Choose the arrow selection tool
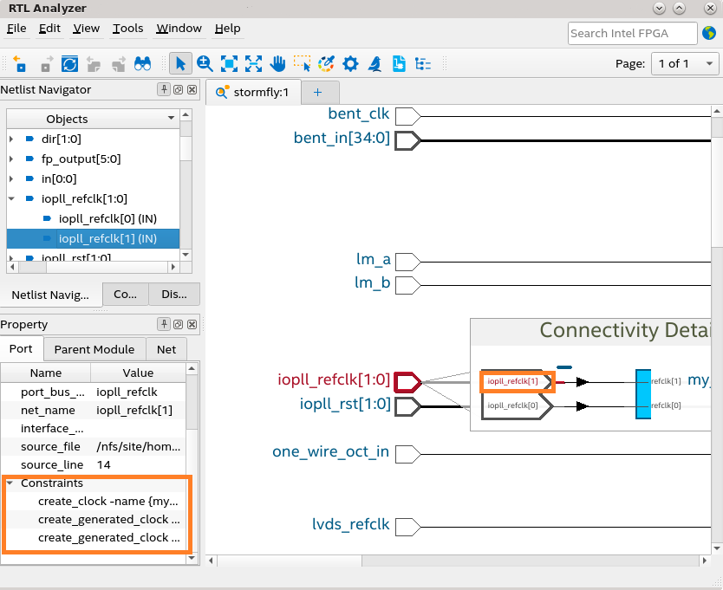The image size is (723, 590). pyautogui.click(x=180, y=64)
